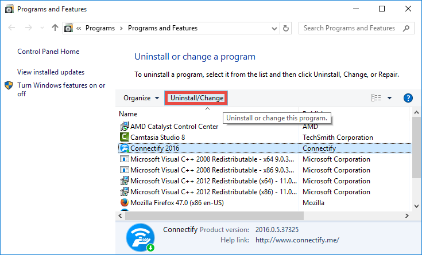This screenshot has width=422, height=255.
Task: Click the http://www.connectify.me/ help link
Action: tap(297, 240)
